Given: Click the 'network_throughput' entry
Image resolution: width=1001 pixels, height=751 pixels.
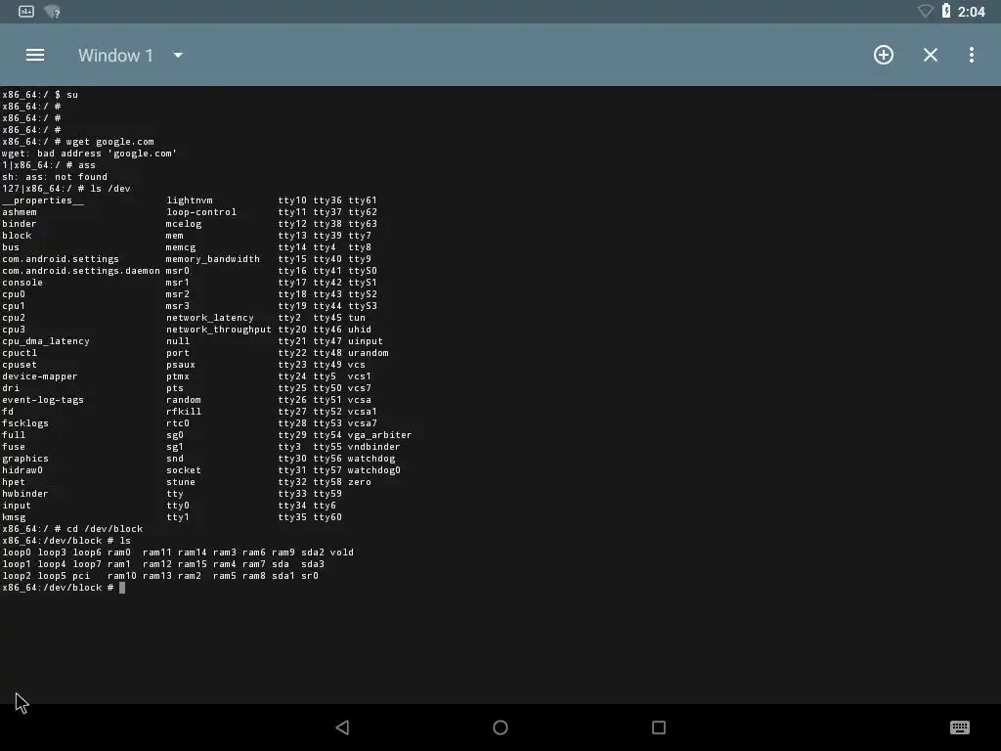Looking at the screenshot, I should point(219,330).
